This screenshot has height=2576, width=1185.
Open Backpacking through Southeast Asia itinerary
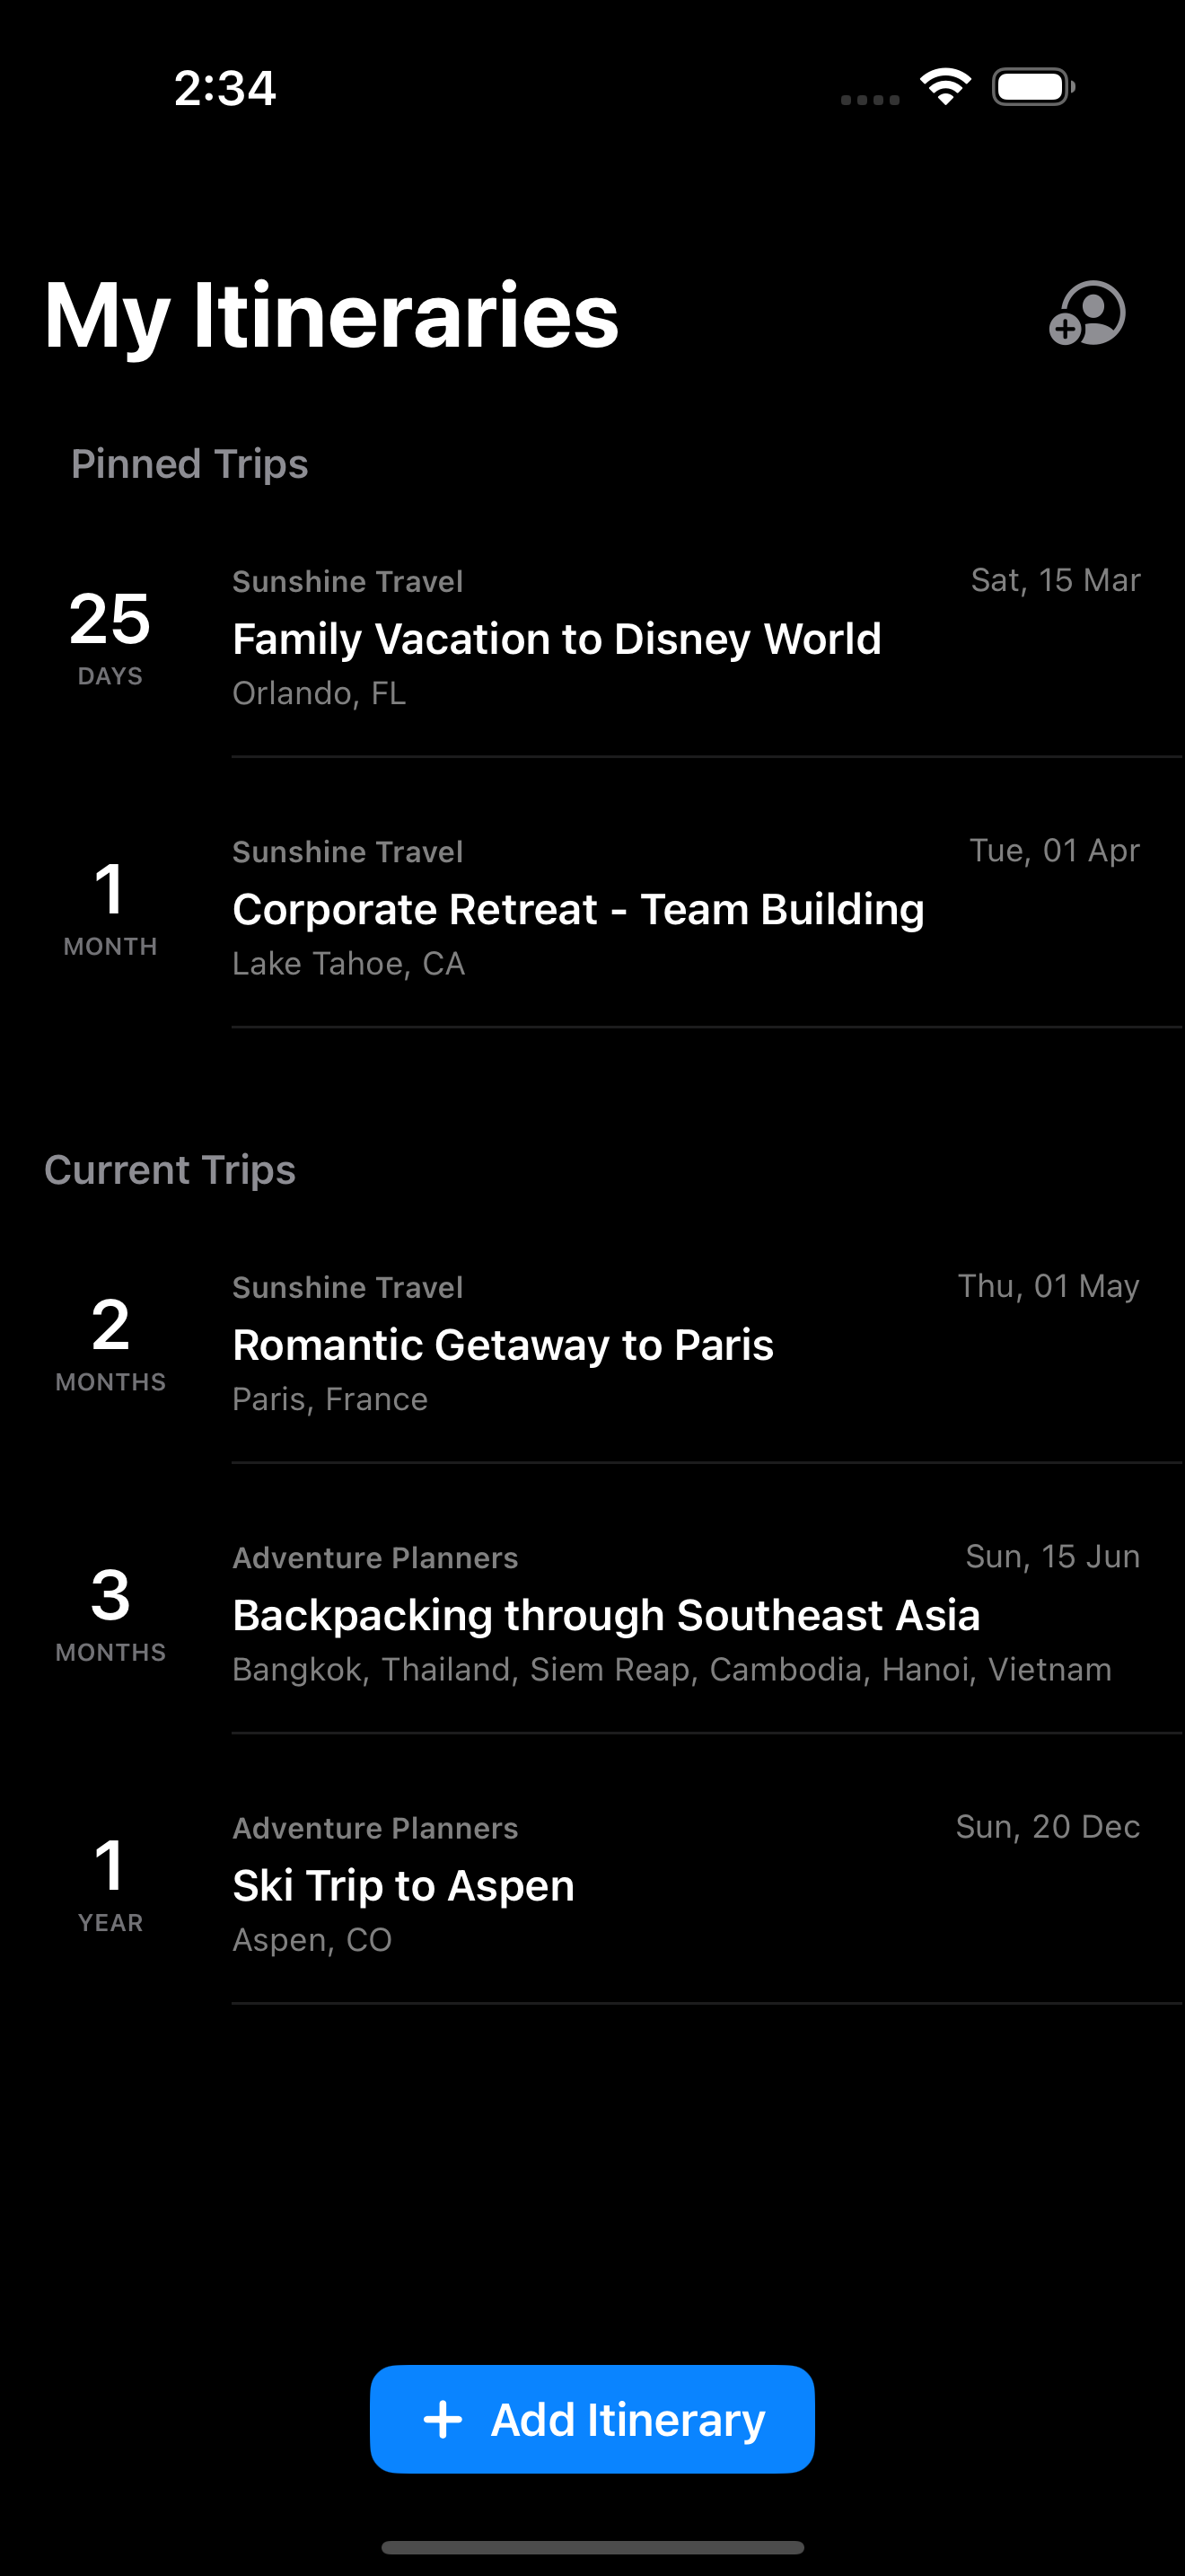point(605,1615)
